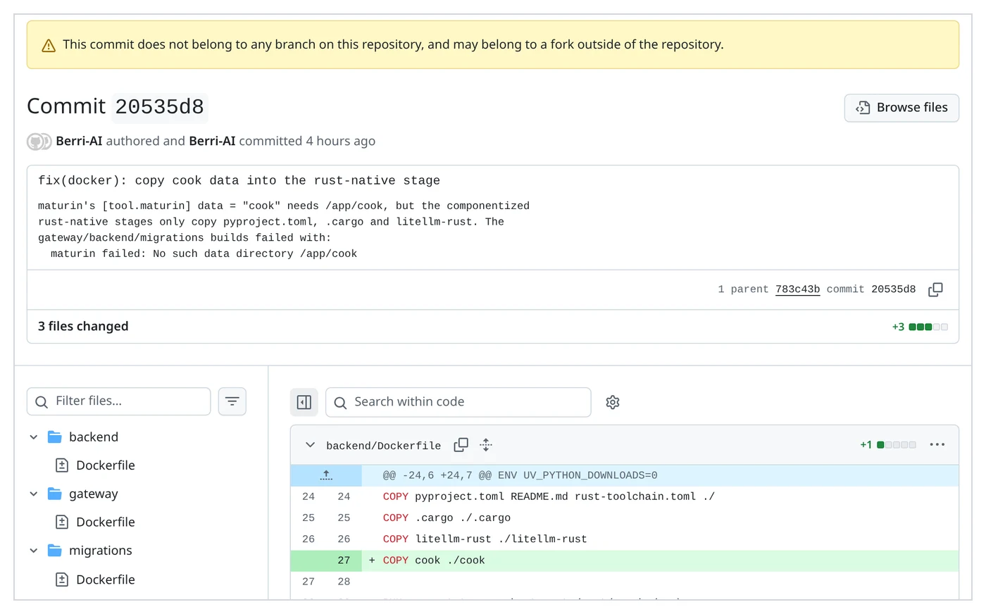986x614 pixels.
Task: Click the COPY pyproject.toml line
Action: 549,496
